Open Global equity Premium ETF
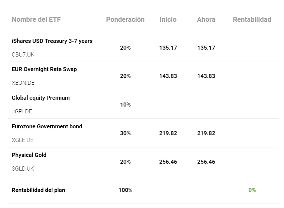Image resolution: width=284 pixels, height=208 pixels. 40,98
